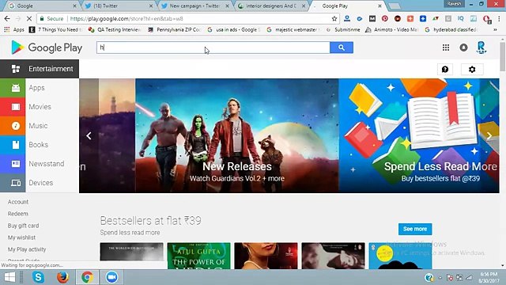Image resolution: width=506 pixels, height=285 pixels.
Task: Switch to Interior designers tab
Action: (271, 6)
